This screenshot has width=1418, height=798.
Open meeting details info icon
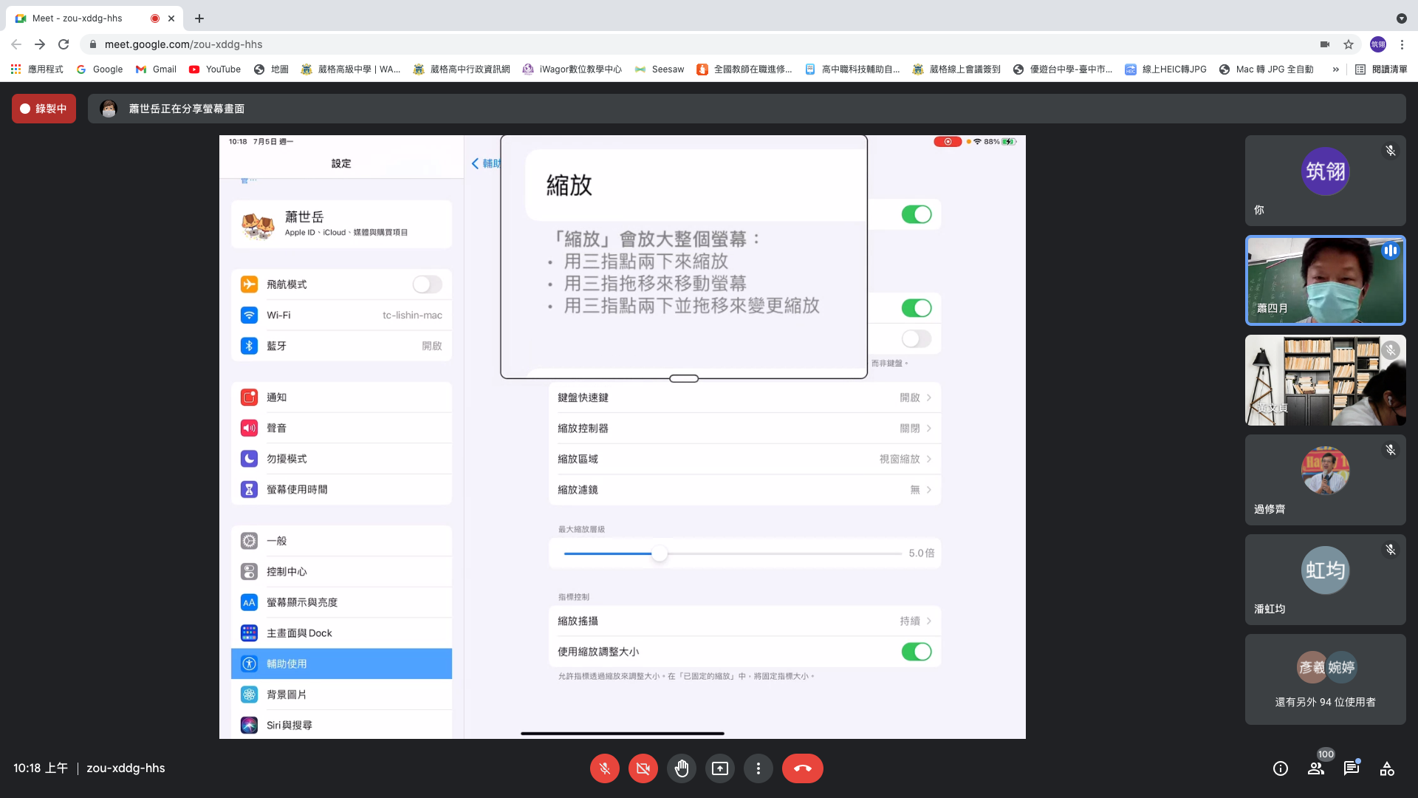coord(1280,768)
